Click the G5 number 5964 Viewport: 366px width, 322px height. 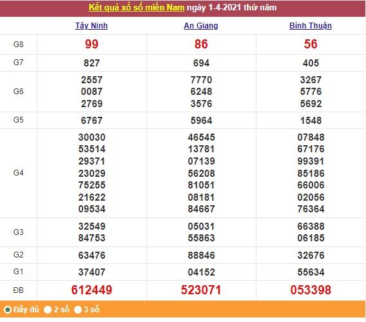coord(201,121)
